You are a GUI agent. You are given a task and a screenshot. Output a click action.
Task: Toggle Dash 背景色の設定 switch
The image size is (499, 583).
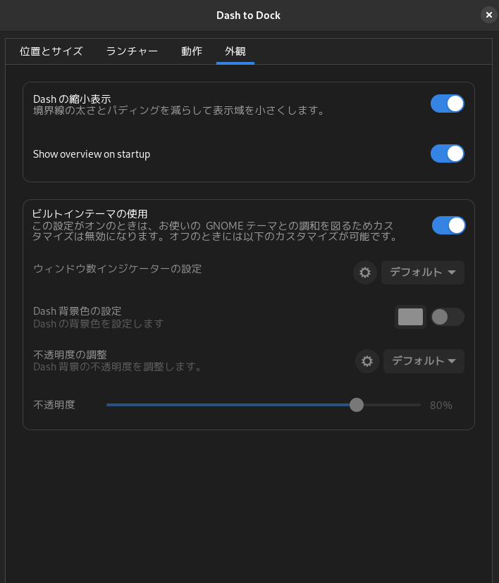(448, 317)
